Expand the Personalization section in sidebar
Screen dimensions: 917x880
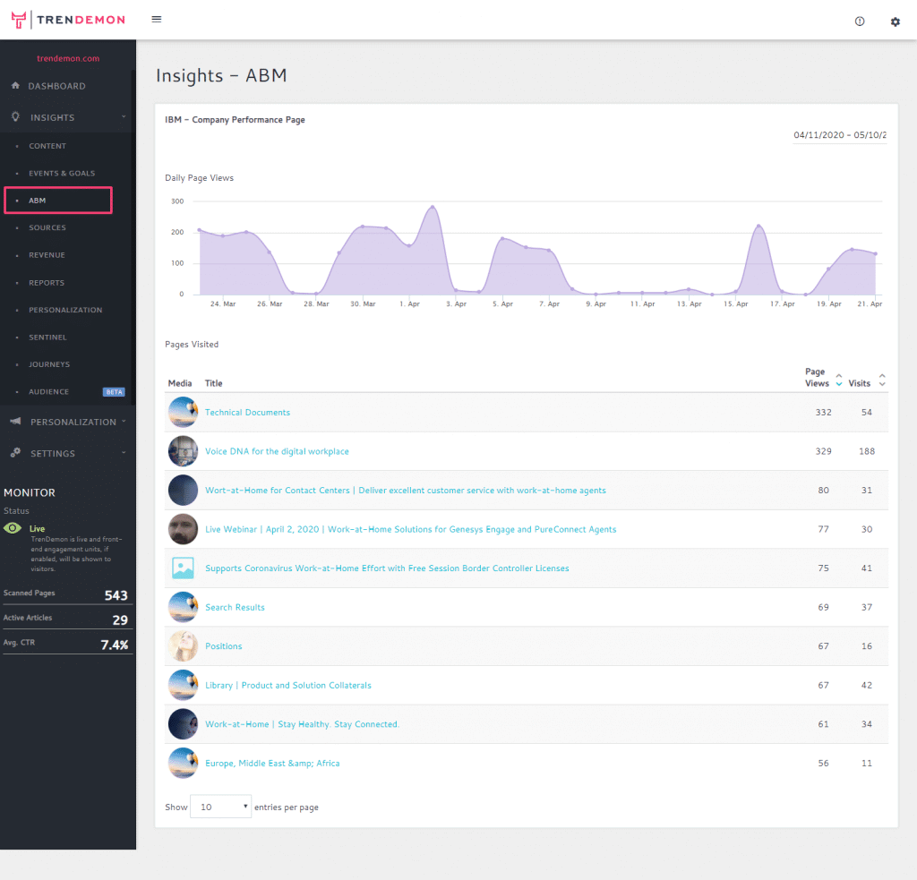click(124, 422)
